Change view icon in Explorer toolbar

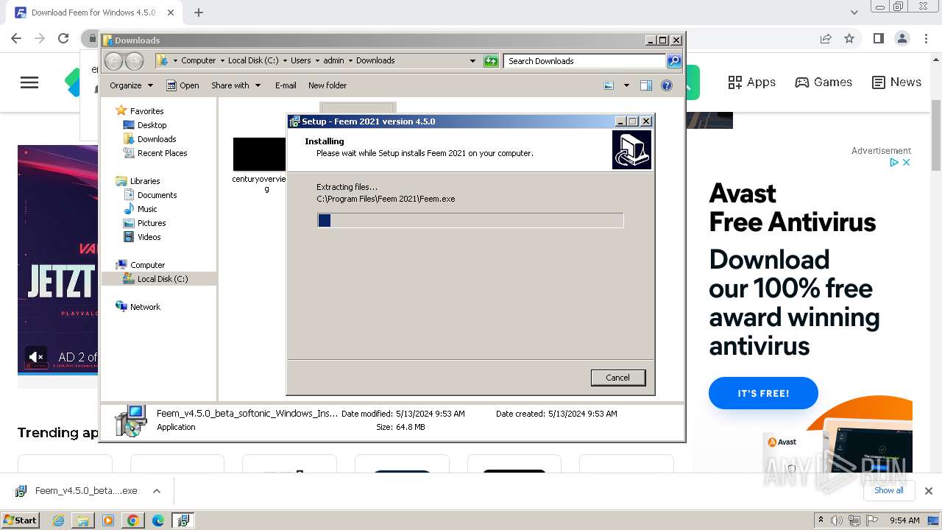click(609, 85)
